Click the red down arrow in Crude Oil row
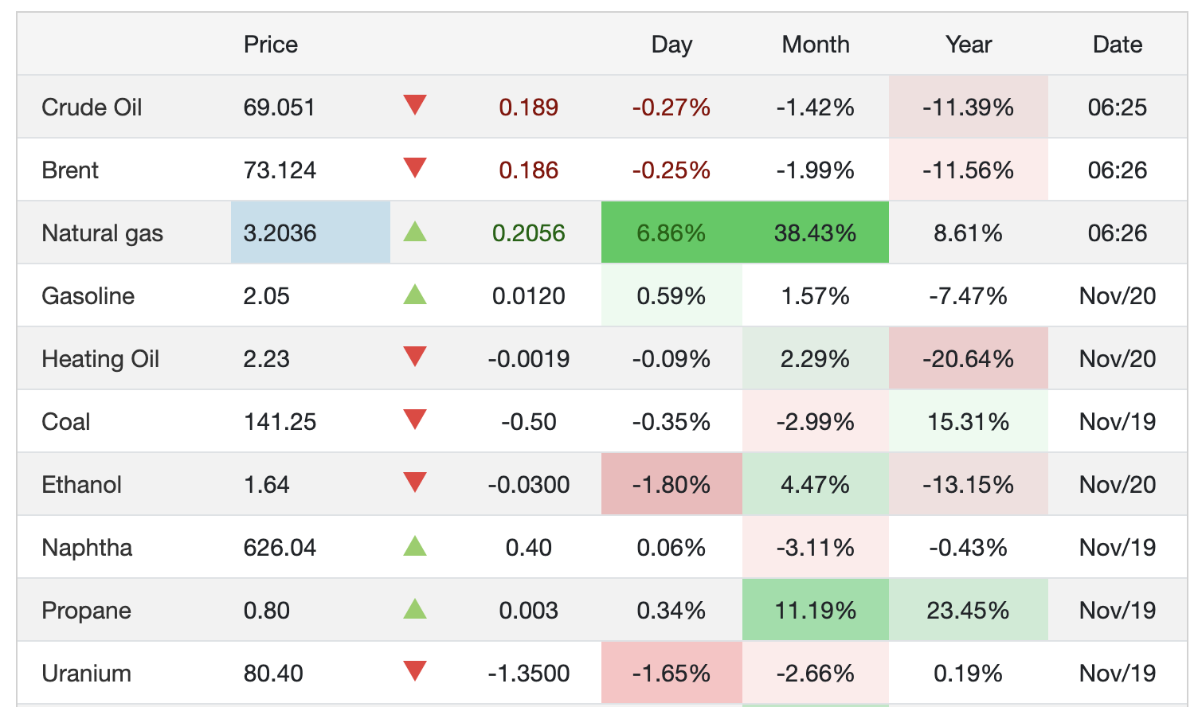The width and height of the screenshot is (1198, 707). click(415, 105)
